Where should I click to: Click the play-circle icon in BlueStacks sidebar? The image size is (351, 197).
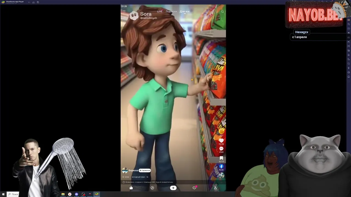(349, 24)
